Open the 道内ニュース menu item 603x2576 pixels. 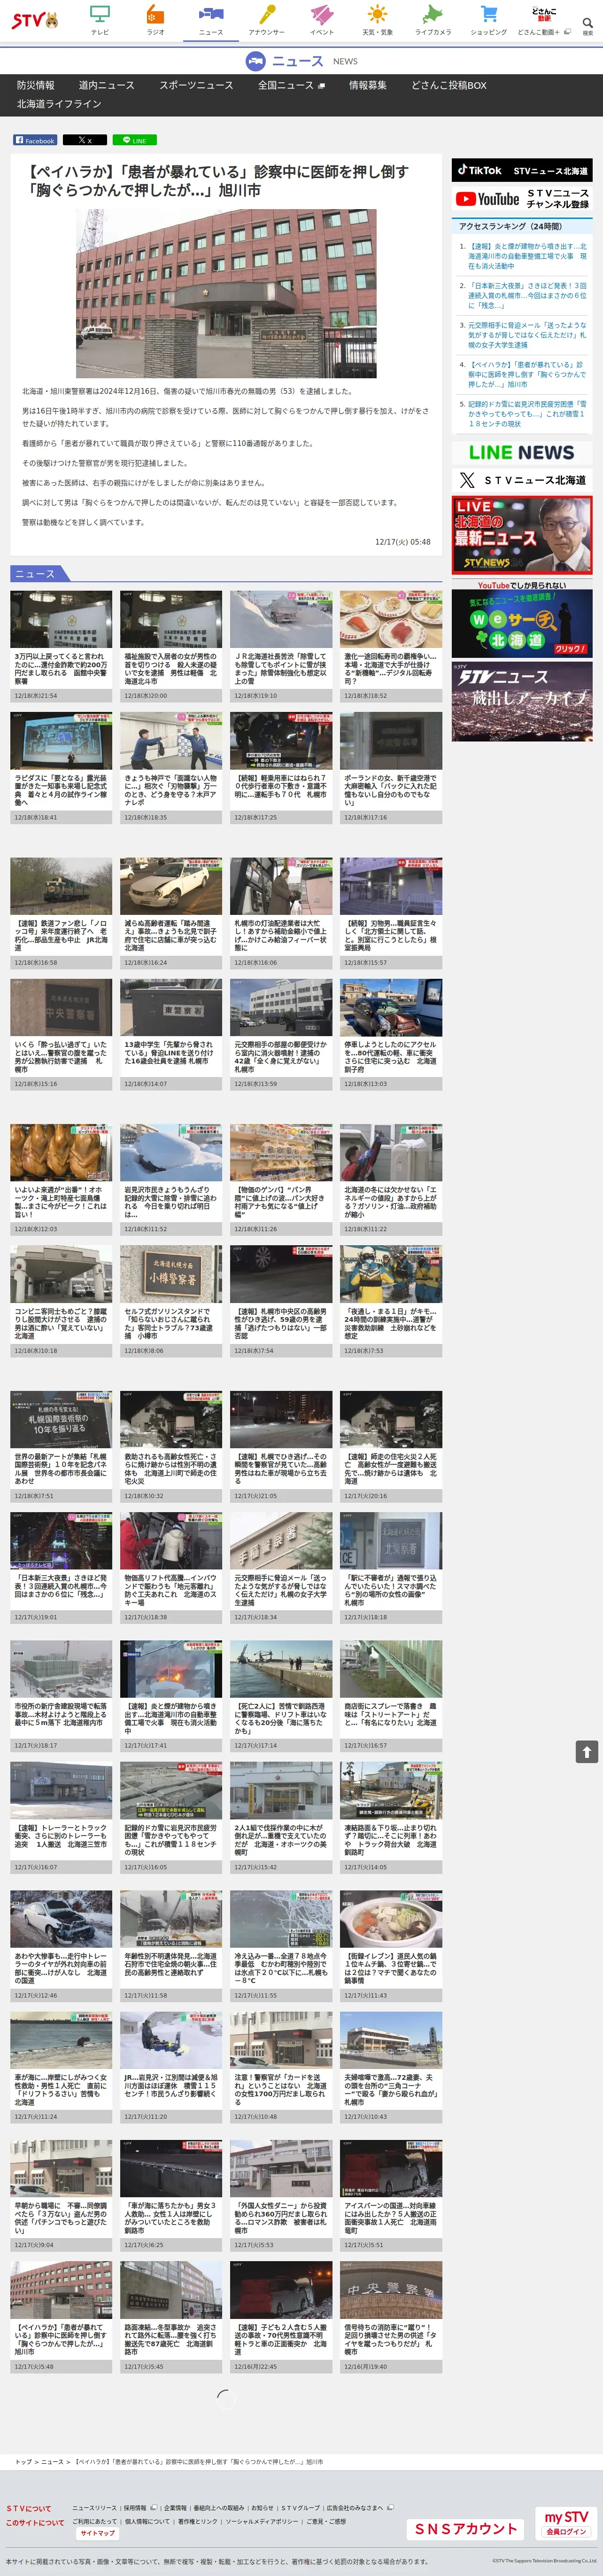106,85
